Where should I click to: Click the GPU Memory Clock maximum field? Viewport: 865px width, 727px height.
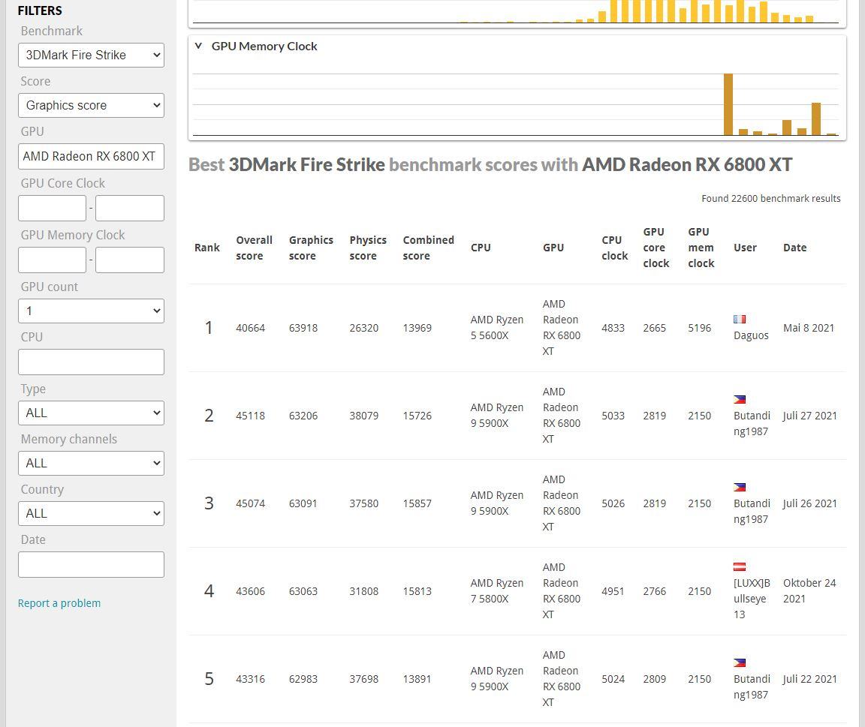click(130, 260)
